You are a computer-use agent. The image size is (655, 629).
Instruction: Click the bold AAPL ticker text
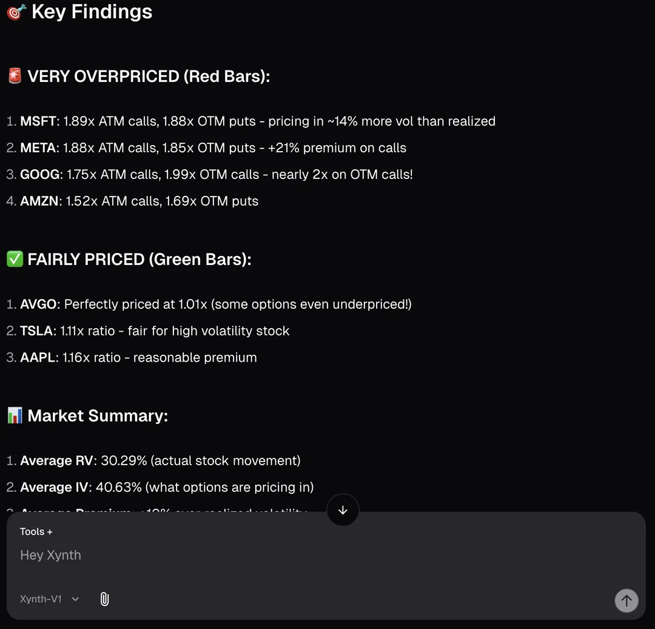coord(38,358)
